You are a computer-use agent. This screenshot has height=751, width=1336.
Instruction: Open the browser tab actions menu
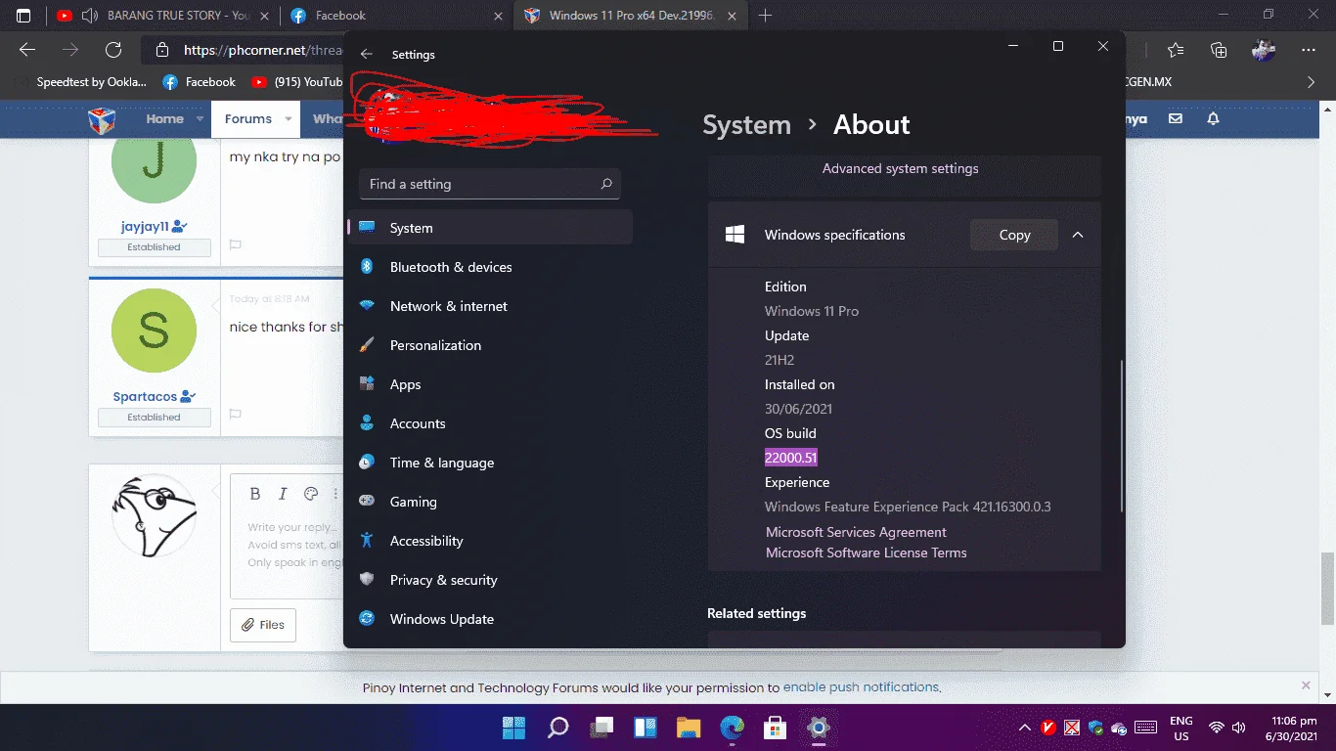click(x=23, y=16)
